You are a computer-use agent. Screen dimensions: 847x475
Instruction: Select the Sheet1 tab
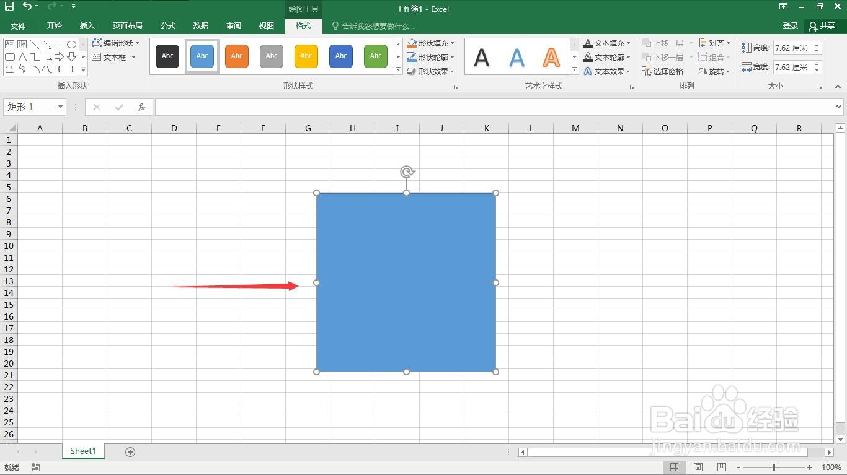point(83,451)
